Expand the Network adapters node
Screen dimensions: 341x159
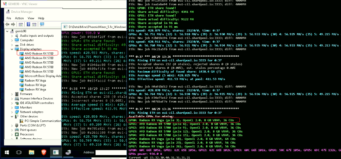point(12,112)
